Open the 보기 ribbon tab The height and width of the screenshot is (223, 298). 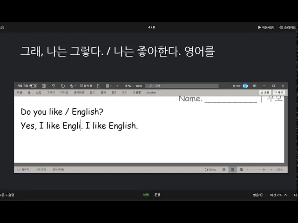coord(125,92)
